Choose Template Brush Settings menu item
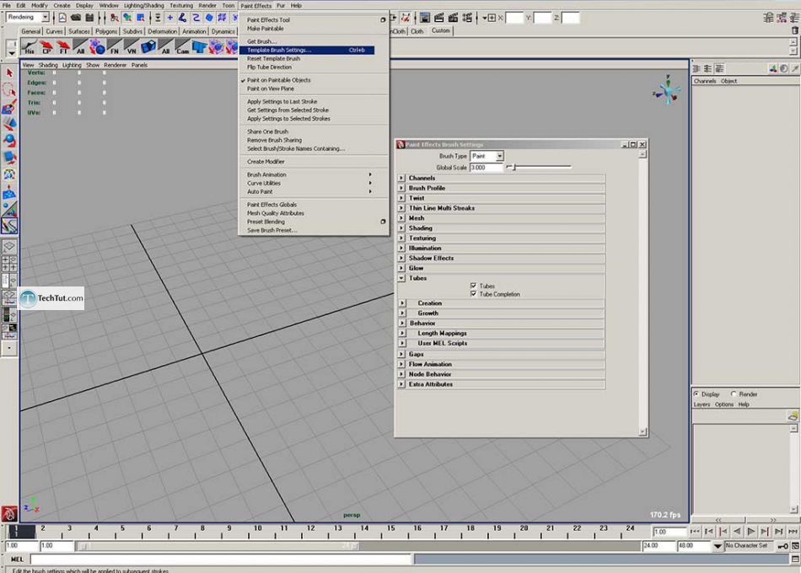 pos(307,50)
